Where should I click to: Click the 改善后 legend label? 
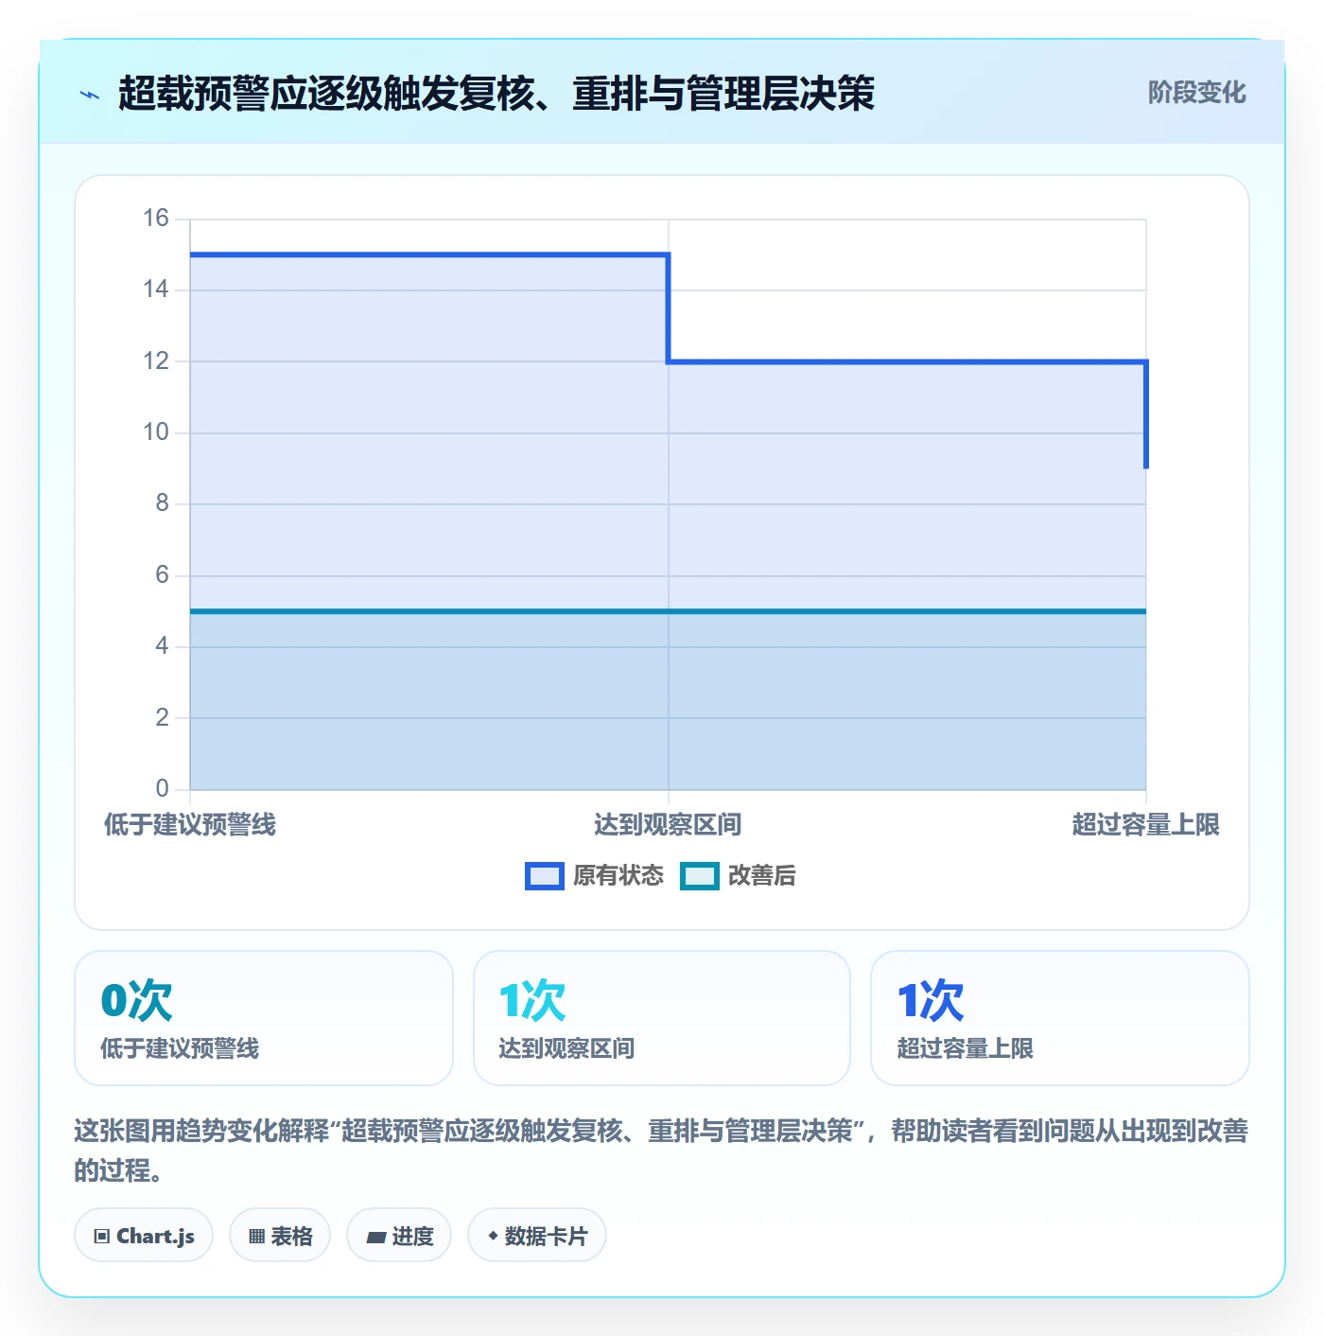(x=761, y=876)
